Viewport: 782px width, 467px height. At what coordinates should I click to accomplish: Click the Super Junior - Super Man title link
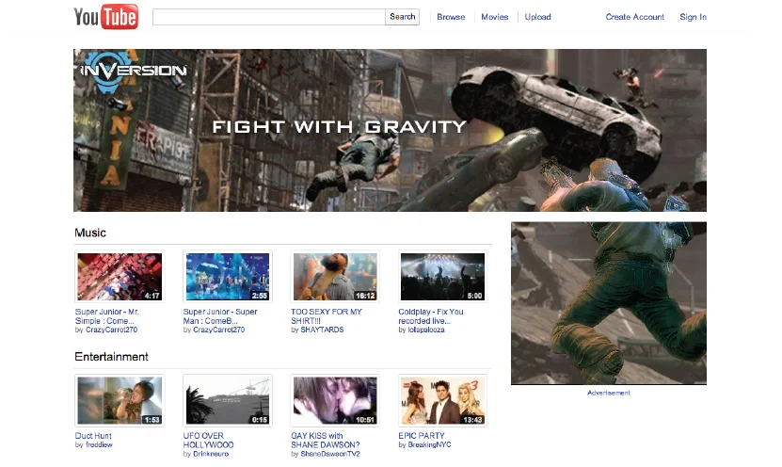pos(220,316)
